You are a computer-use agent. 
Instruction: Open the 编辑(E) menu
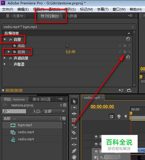click(x=23, y=9)
